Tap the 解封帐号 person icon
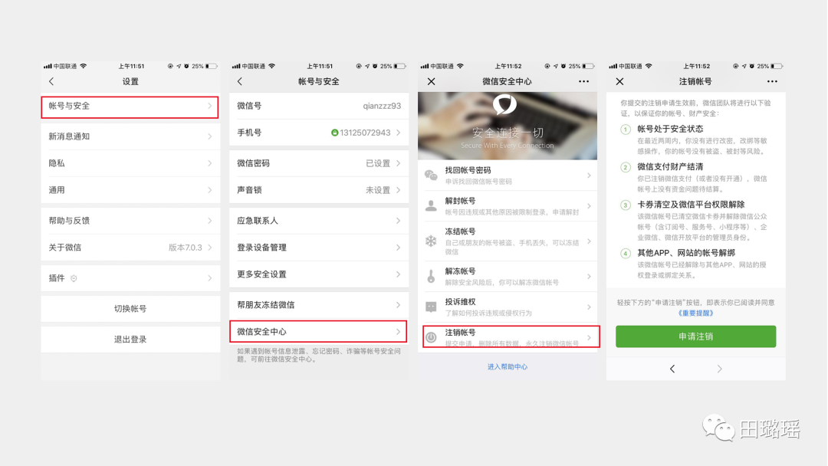 click(432, 206)
